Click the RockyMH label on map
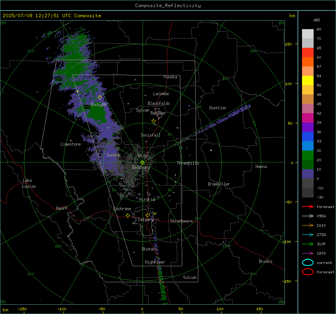336x314 pixels. pos(99,105)
